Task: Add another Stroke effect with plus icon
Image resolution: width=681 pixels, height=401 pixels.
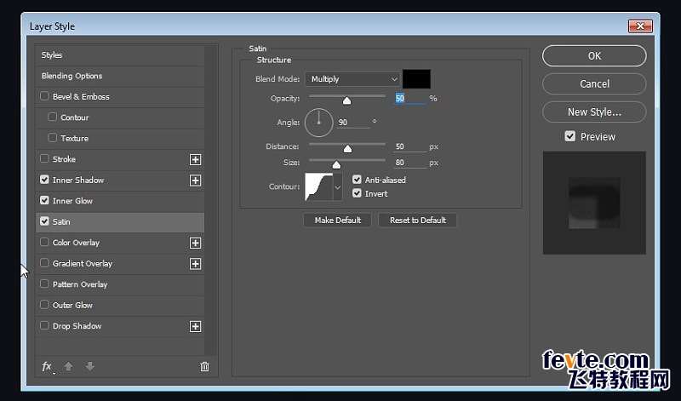Action: click(196, 159)
